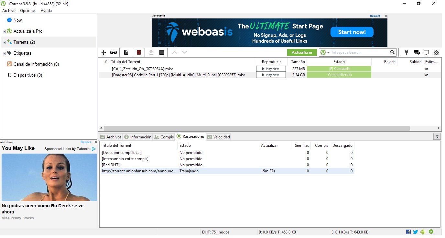
Task: Click the [F] Compartir status progress bar
Action: point(339,69)
